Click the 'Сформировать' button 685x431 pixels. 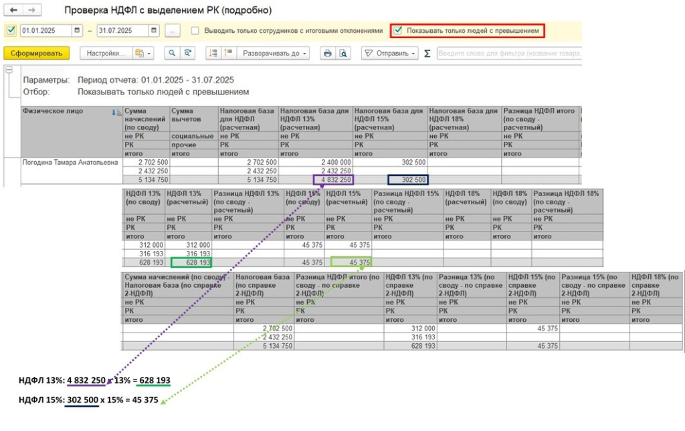pos(36,54)
